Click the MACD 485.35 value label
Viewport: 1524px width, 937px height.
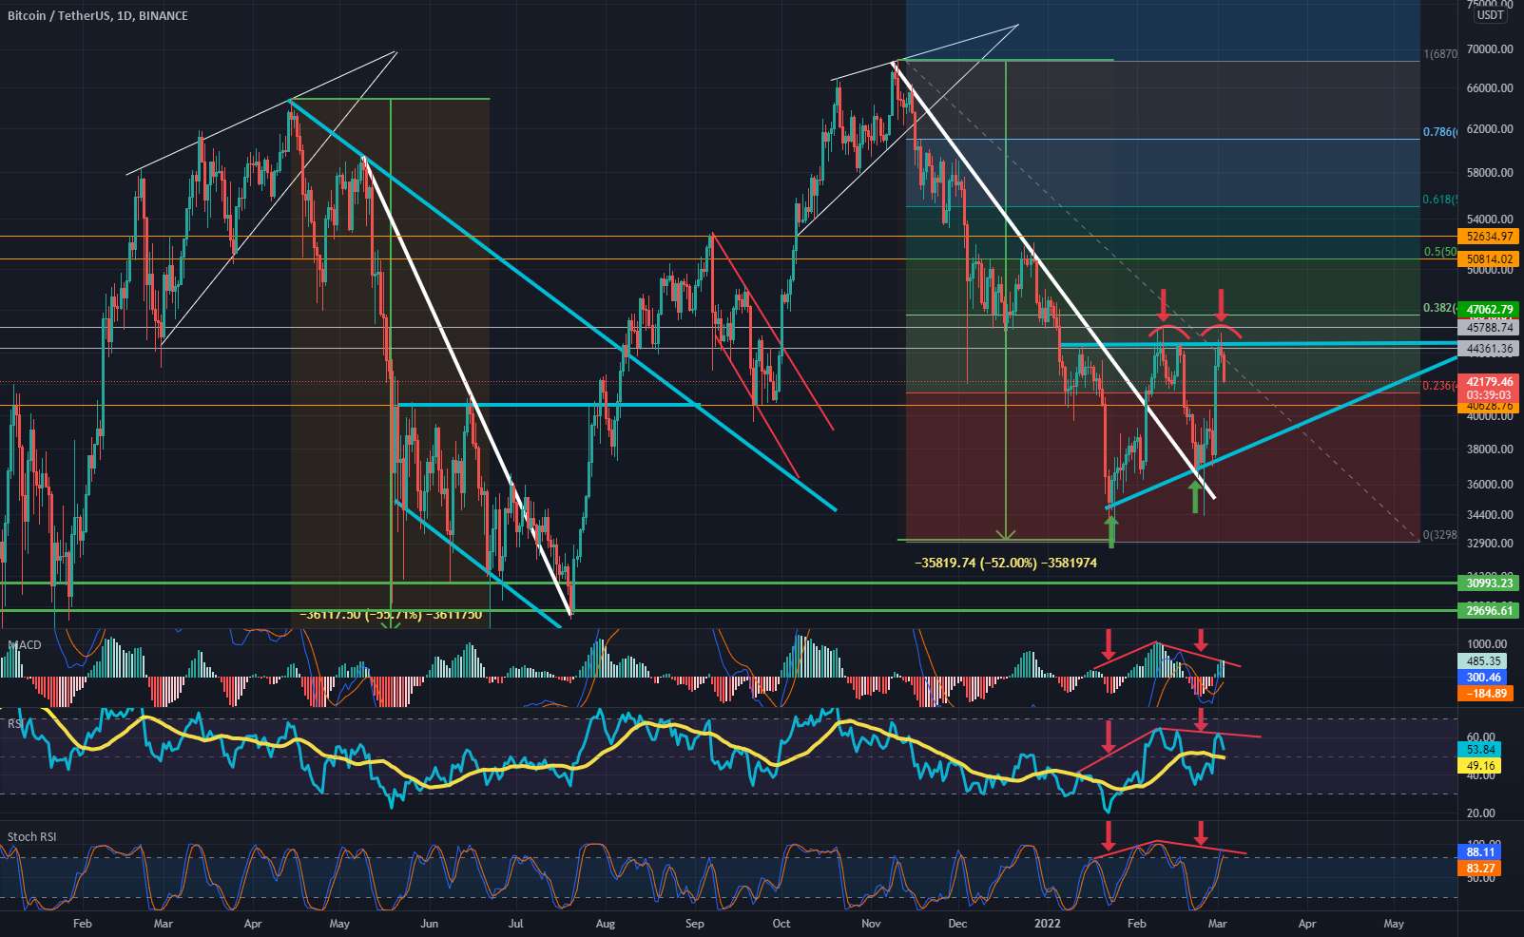pos(1483,661)
